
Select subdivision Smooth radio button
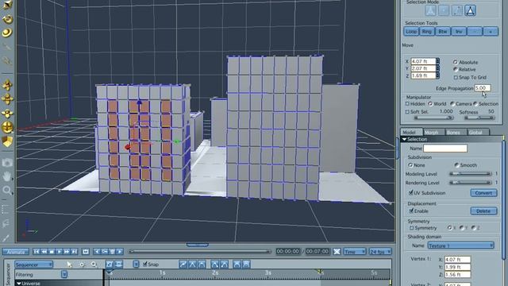click(456, 165)
